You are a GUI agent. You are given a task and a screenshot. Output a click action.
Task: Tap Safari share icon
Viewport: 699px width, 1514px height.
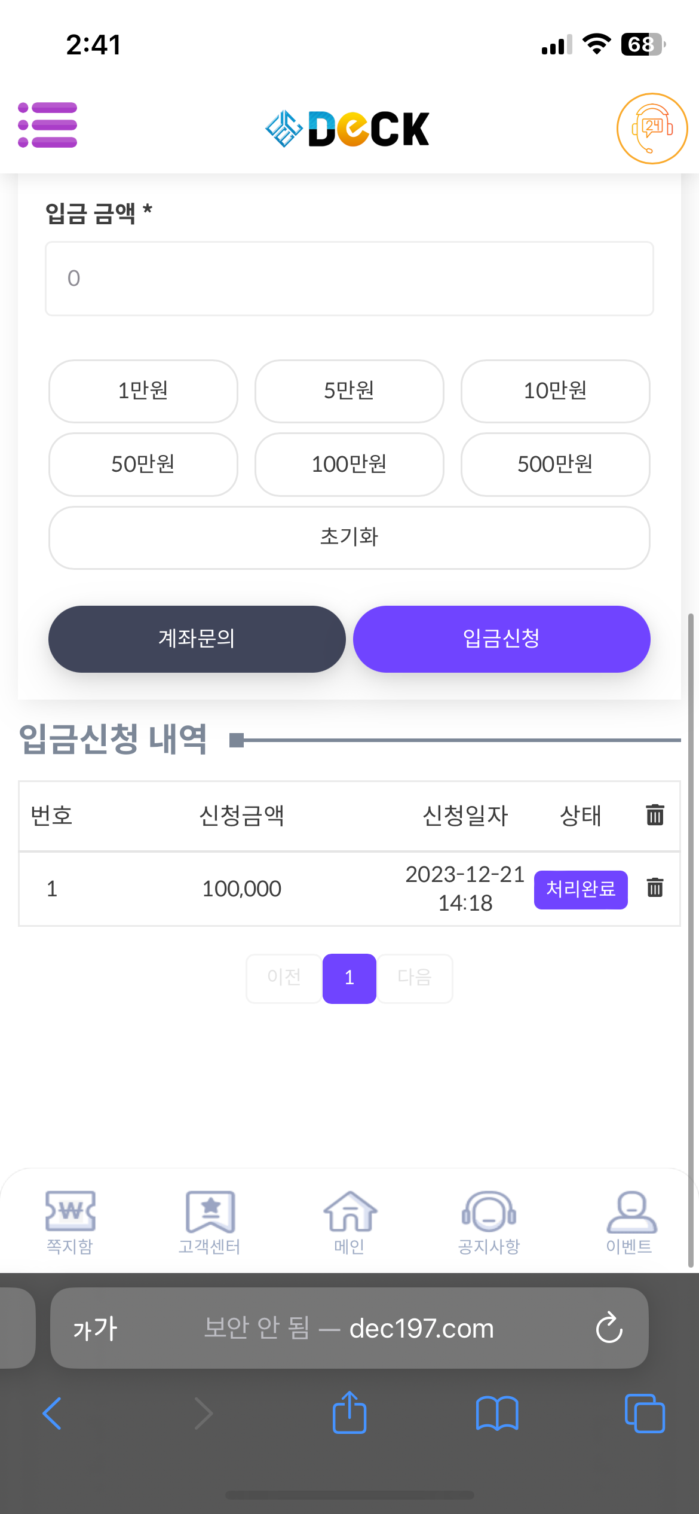point(349,1413)
